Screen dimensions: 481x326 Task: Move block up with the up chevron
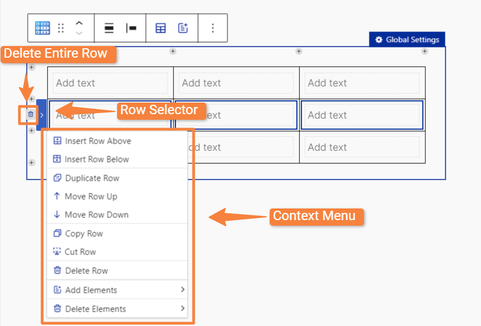tap(79, 23)
